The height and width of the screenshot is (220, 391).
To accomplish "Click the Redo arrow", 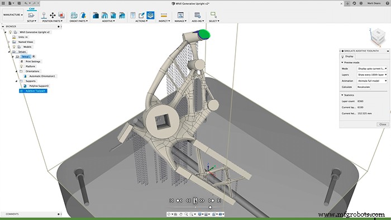I will [x=35, y=3].
